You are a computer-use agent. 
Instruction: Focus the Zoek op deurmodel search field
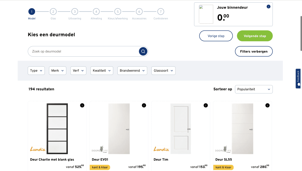(x=83, y=51)
